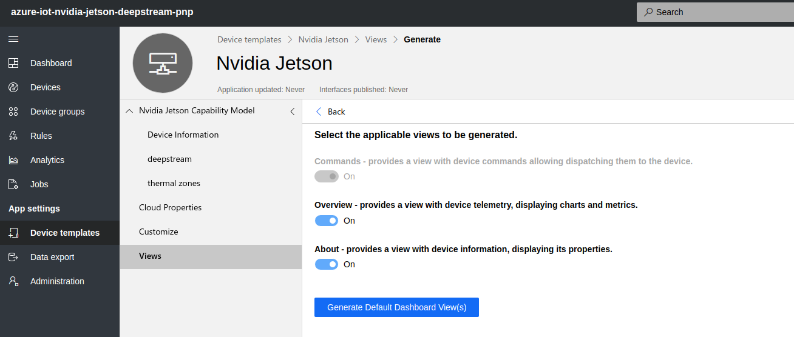Click the Dashboard grid icon
Viewport: 794px width, 337px height.
(13, 63)
